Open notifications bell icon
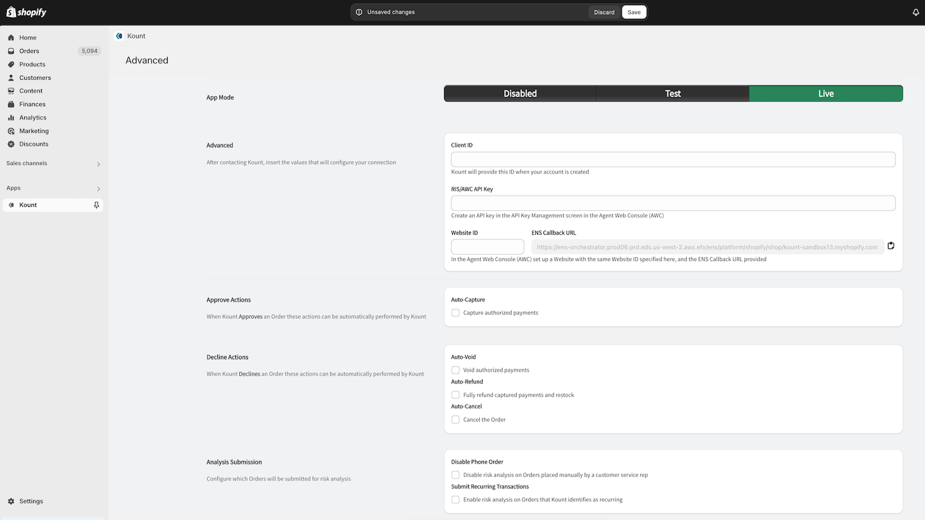This screenshot has width=925, height=520. 916,12
